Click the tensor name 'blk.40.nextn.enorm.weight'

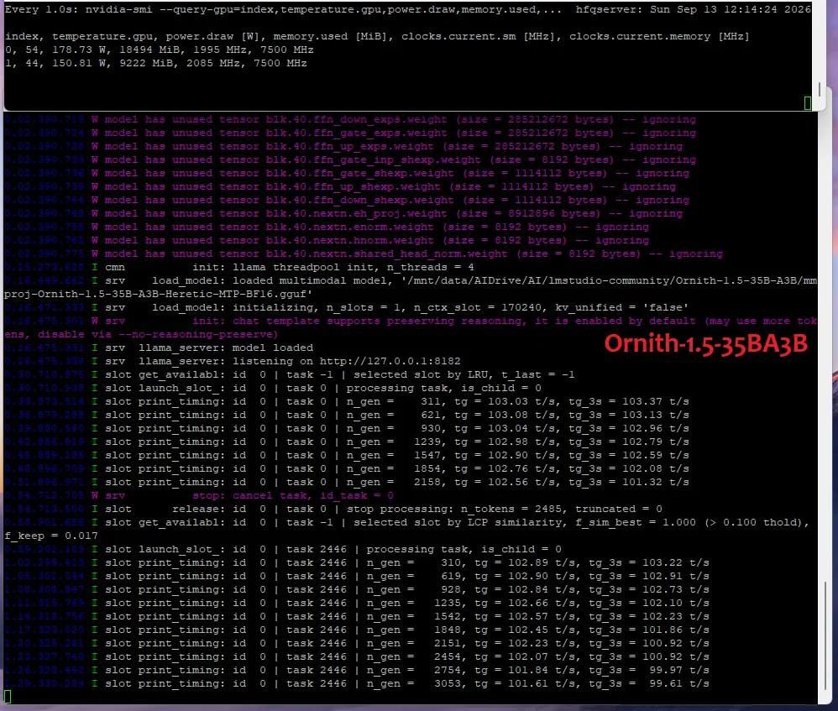click(349, 227)
